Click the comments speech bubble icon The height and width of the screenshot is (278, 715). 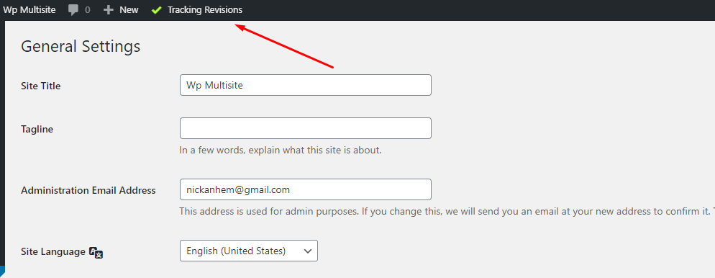pos(73,10)
